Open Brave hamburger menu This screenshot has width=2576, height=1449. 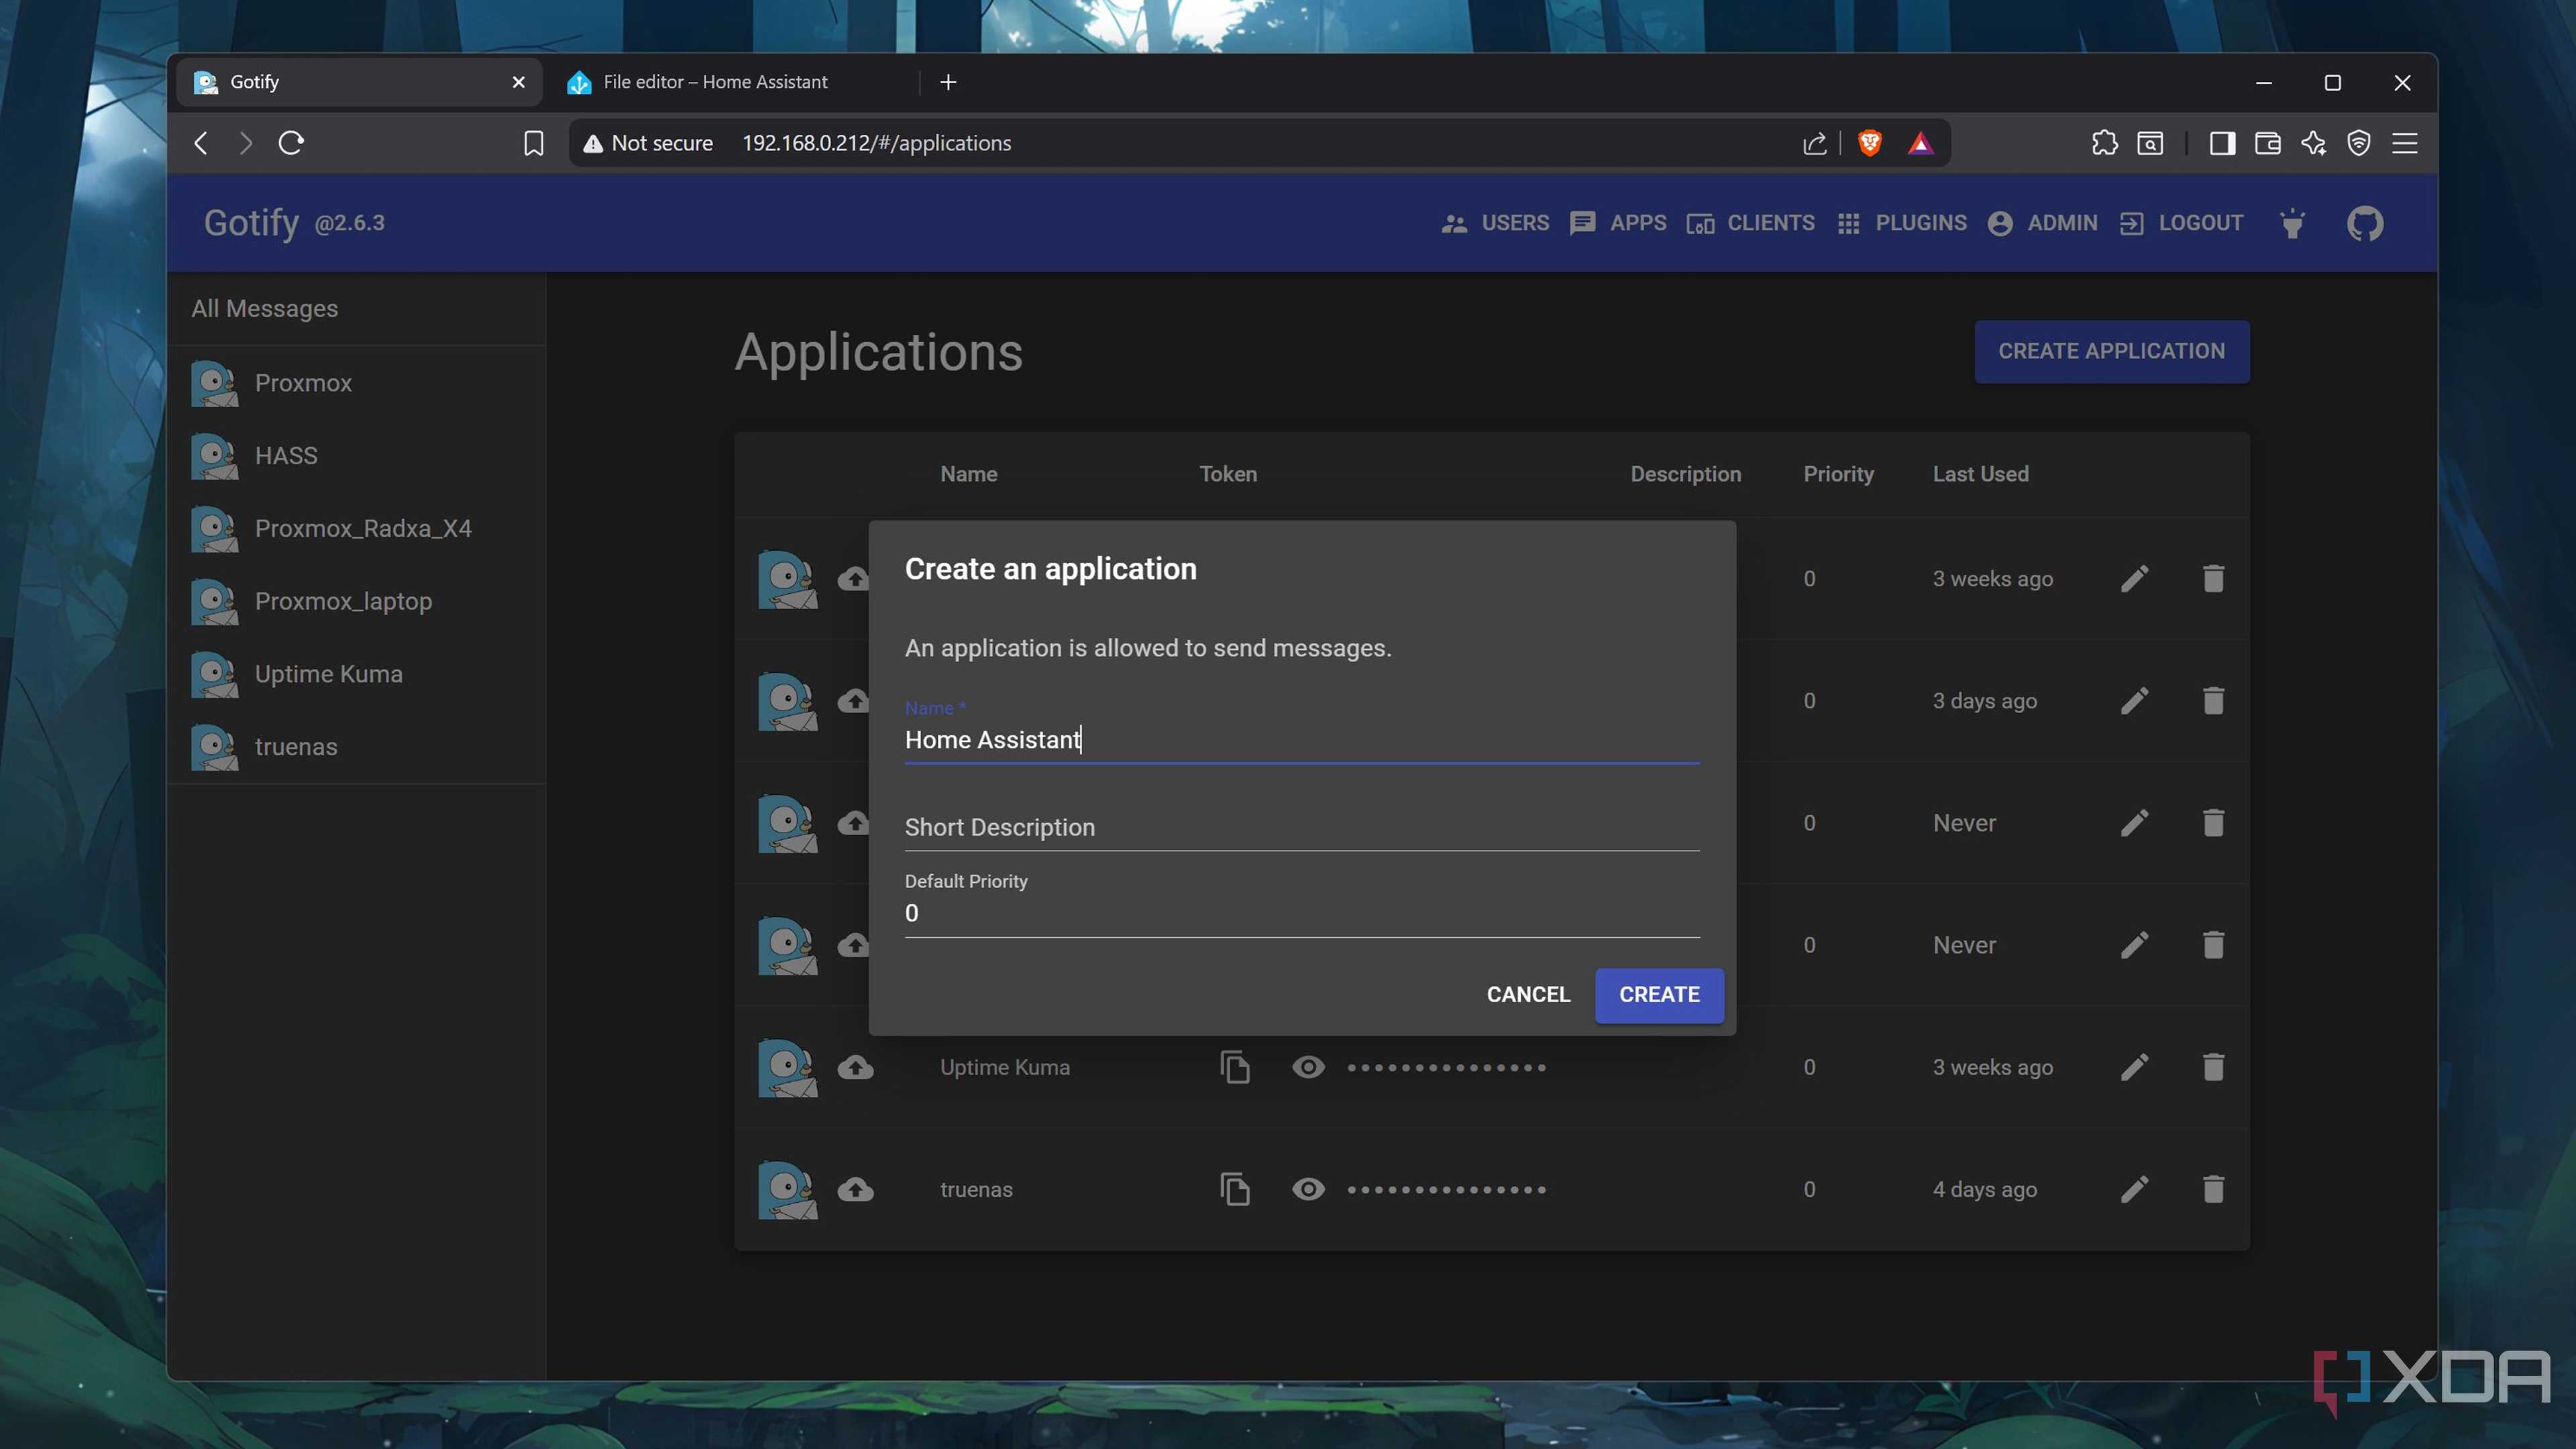coord(2404,143)
